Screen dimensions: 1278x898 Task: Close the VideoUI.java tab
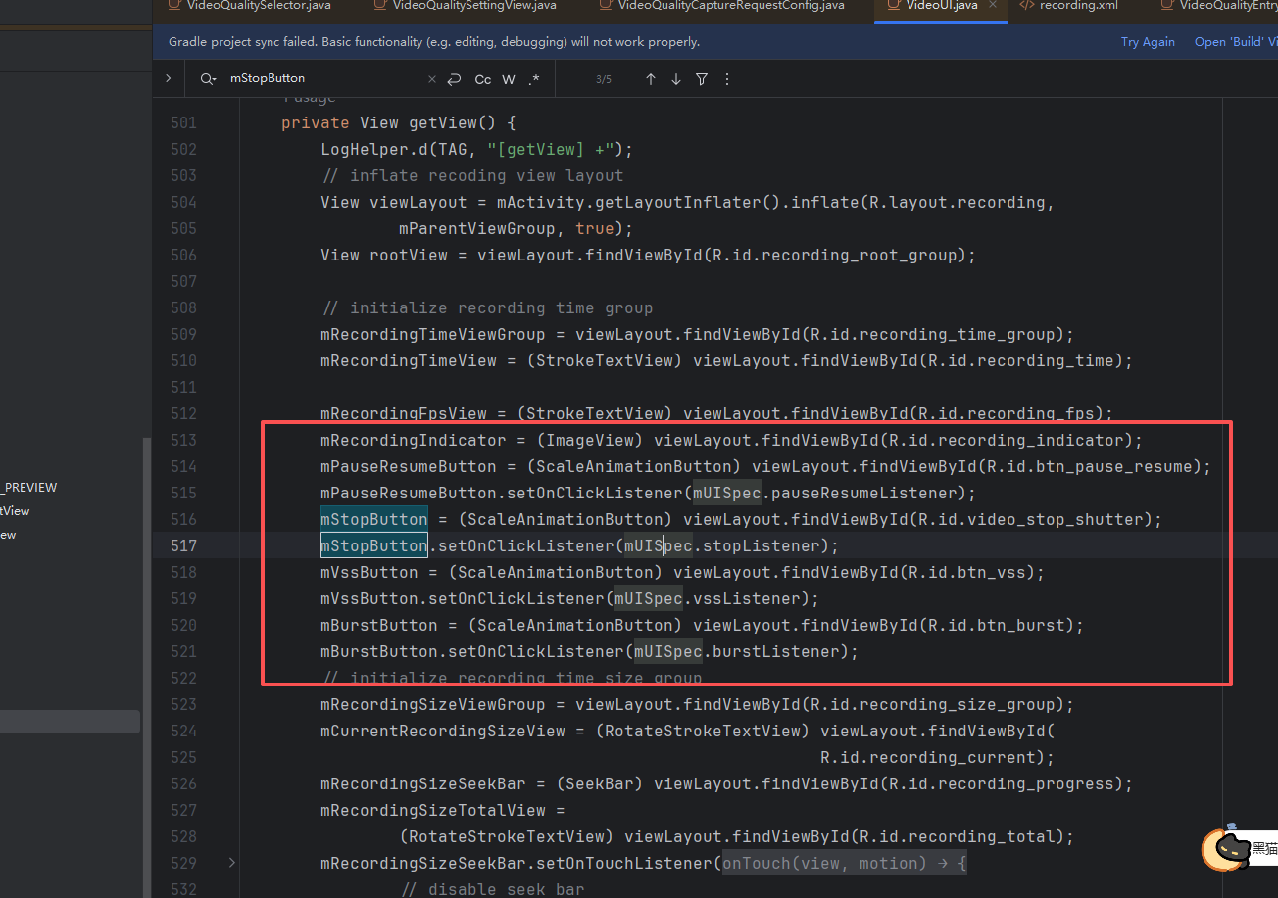tap(994, 5)
